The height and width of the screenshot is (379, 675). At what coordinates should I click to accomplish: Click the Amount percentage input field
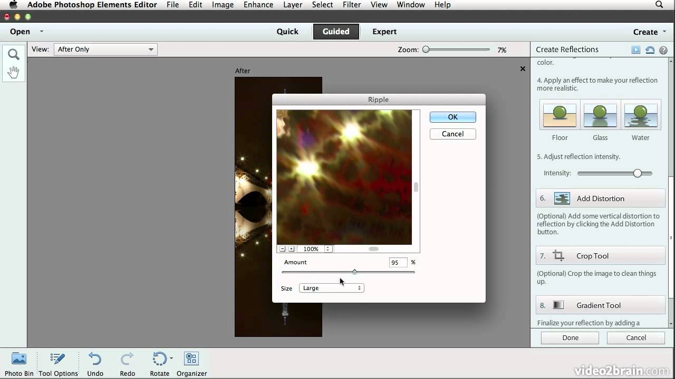tap(398, 262)
